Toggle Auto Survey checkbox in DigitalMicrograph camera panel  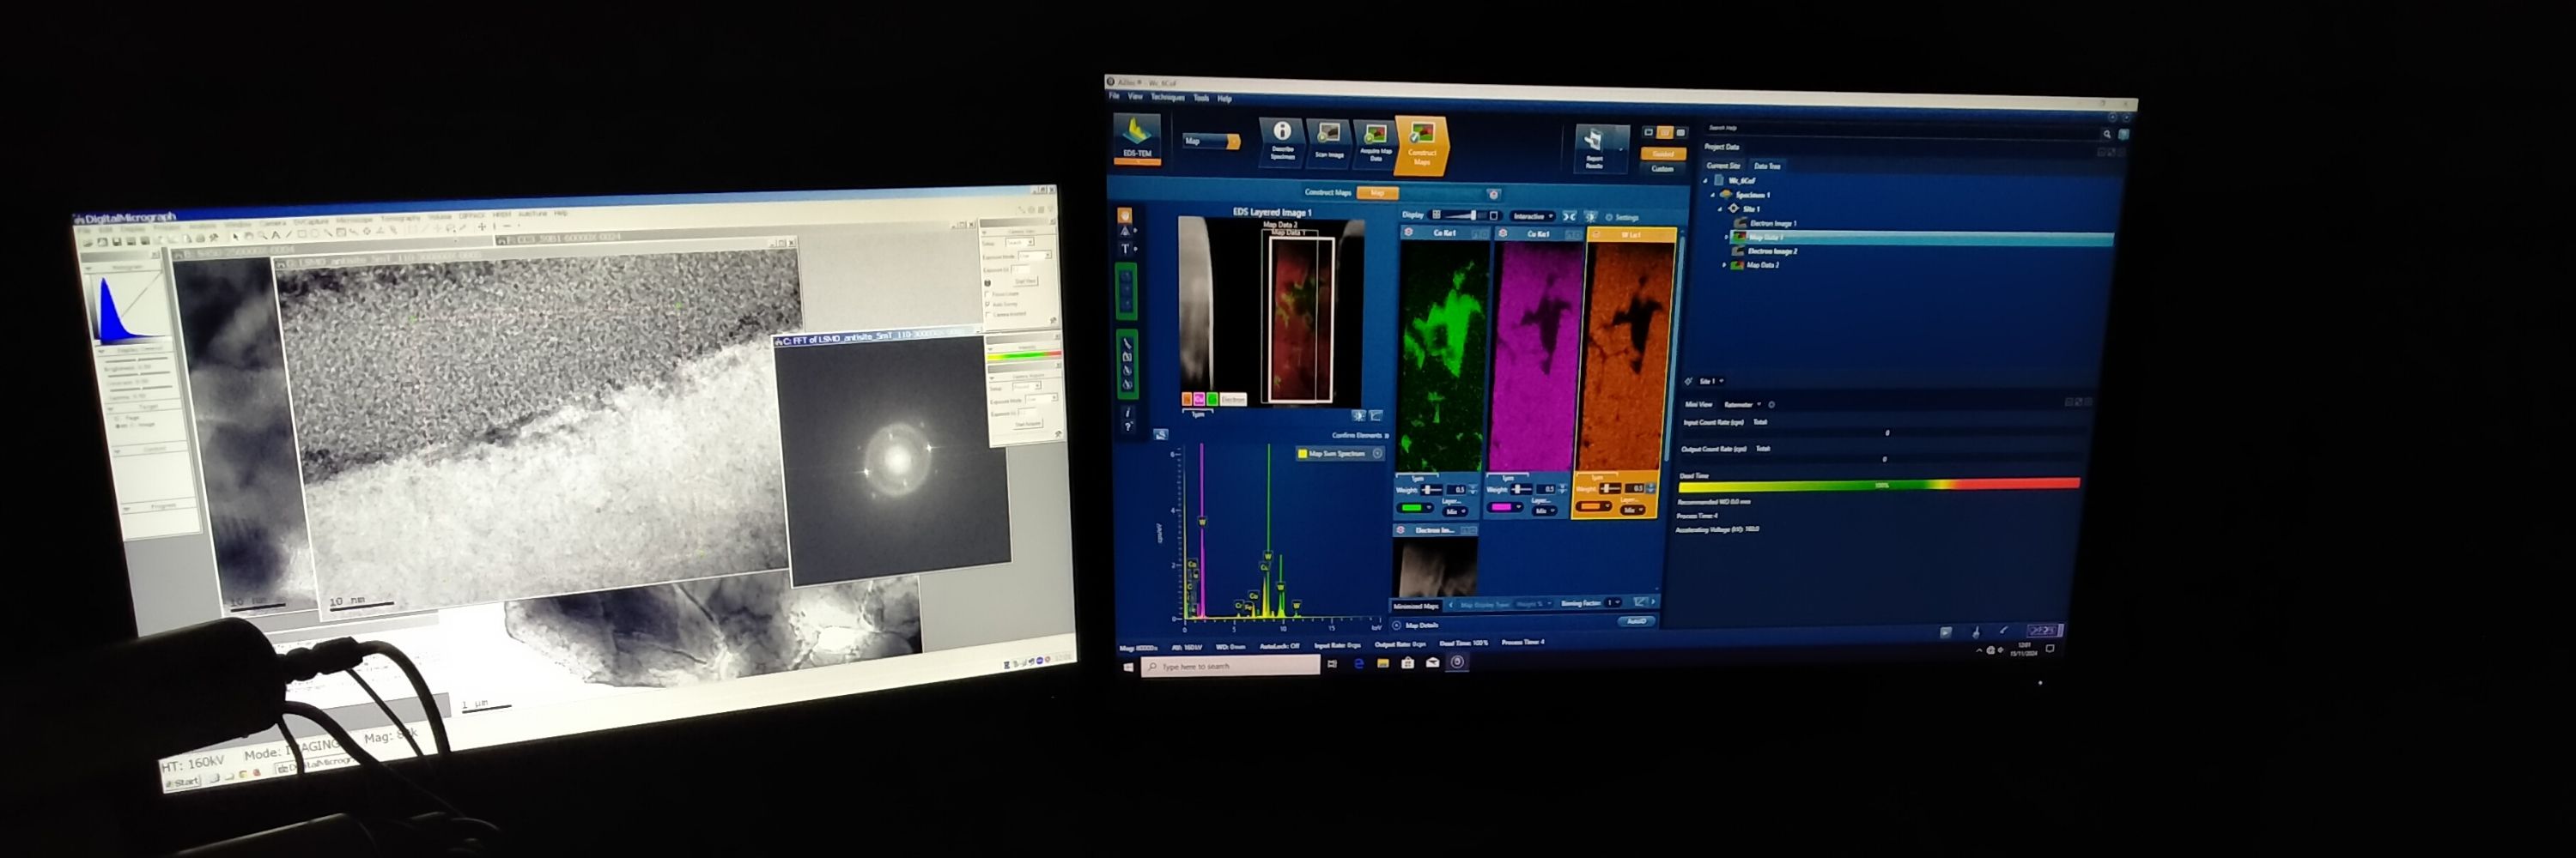(x=987, y=304)
